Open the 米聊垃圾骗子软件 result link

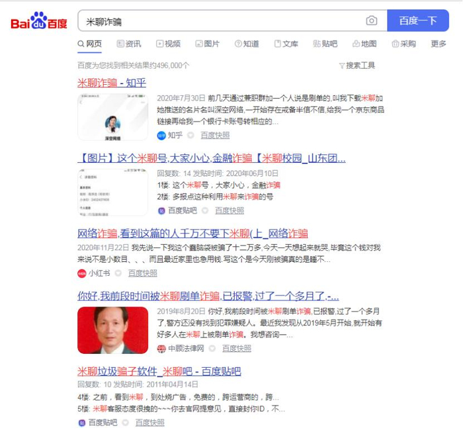tap(159, 372)
